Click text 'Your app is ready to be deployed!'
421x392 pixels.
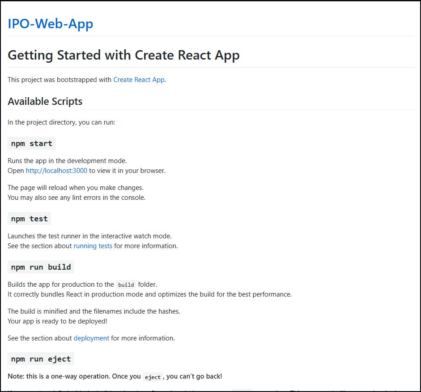[x=57, y=321]
